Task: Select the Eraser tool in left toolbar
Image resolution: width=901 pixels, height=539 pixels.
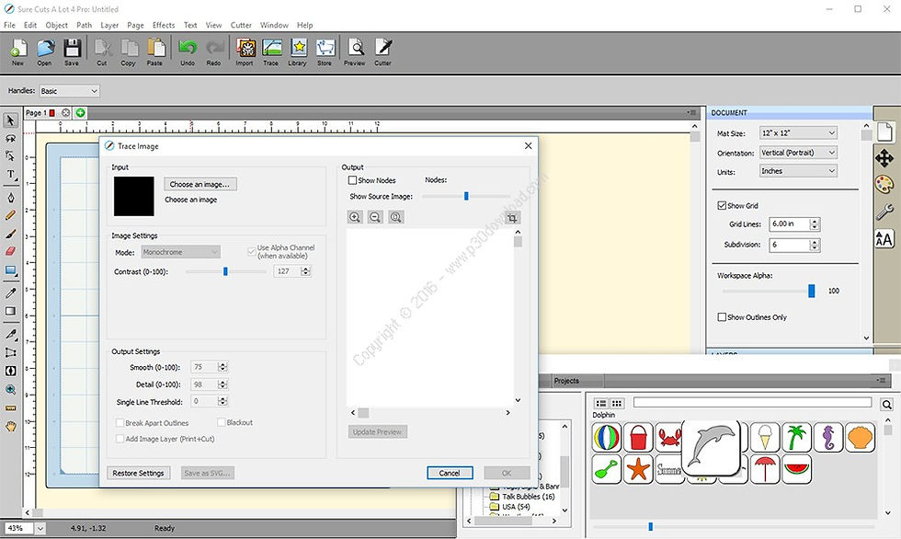Action: click(x=10, y=251)
